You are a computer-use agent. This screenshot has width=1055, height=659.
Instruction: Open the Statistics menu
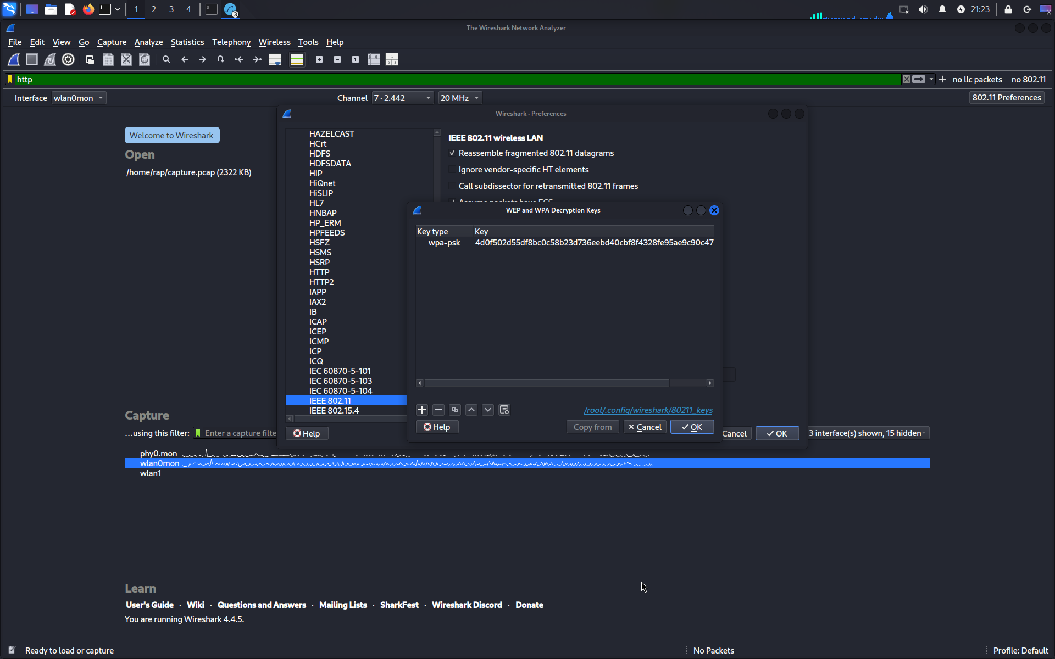[x=187, y=42]
